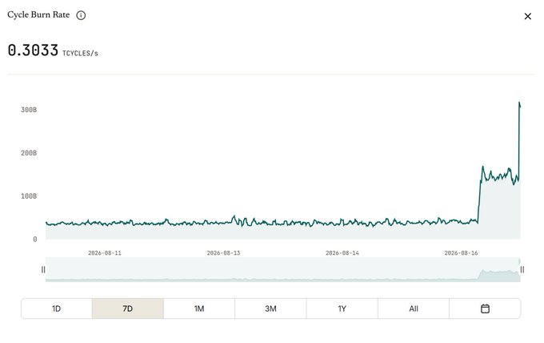Screen dimensions: 544x343
Task: Click the 2026-08-11 axis date label
Action: (105, 253)
